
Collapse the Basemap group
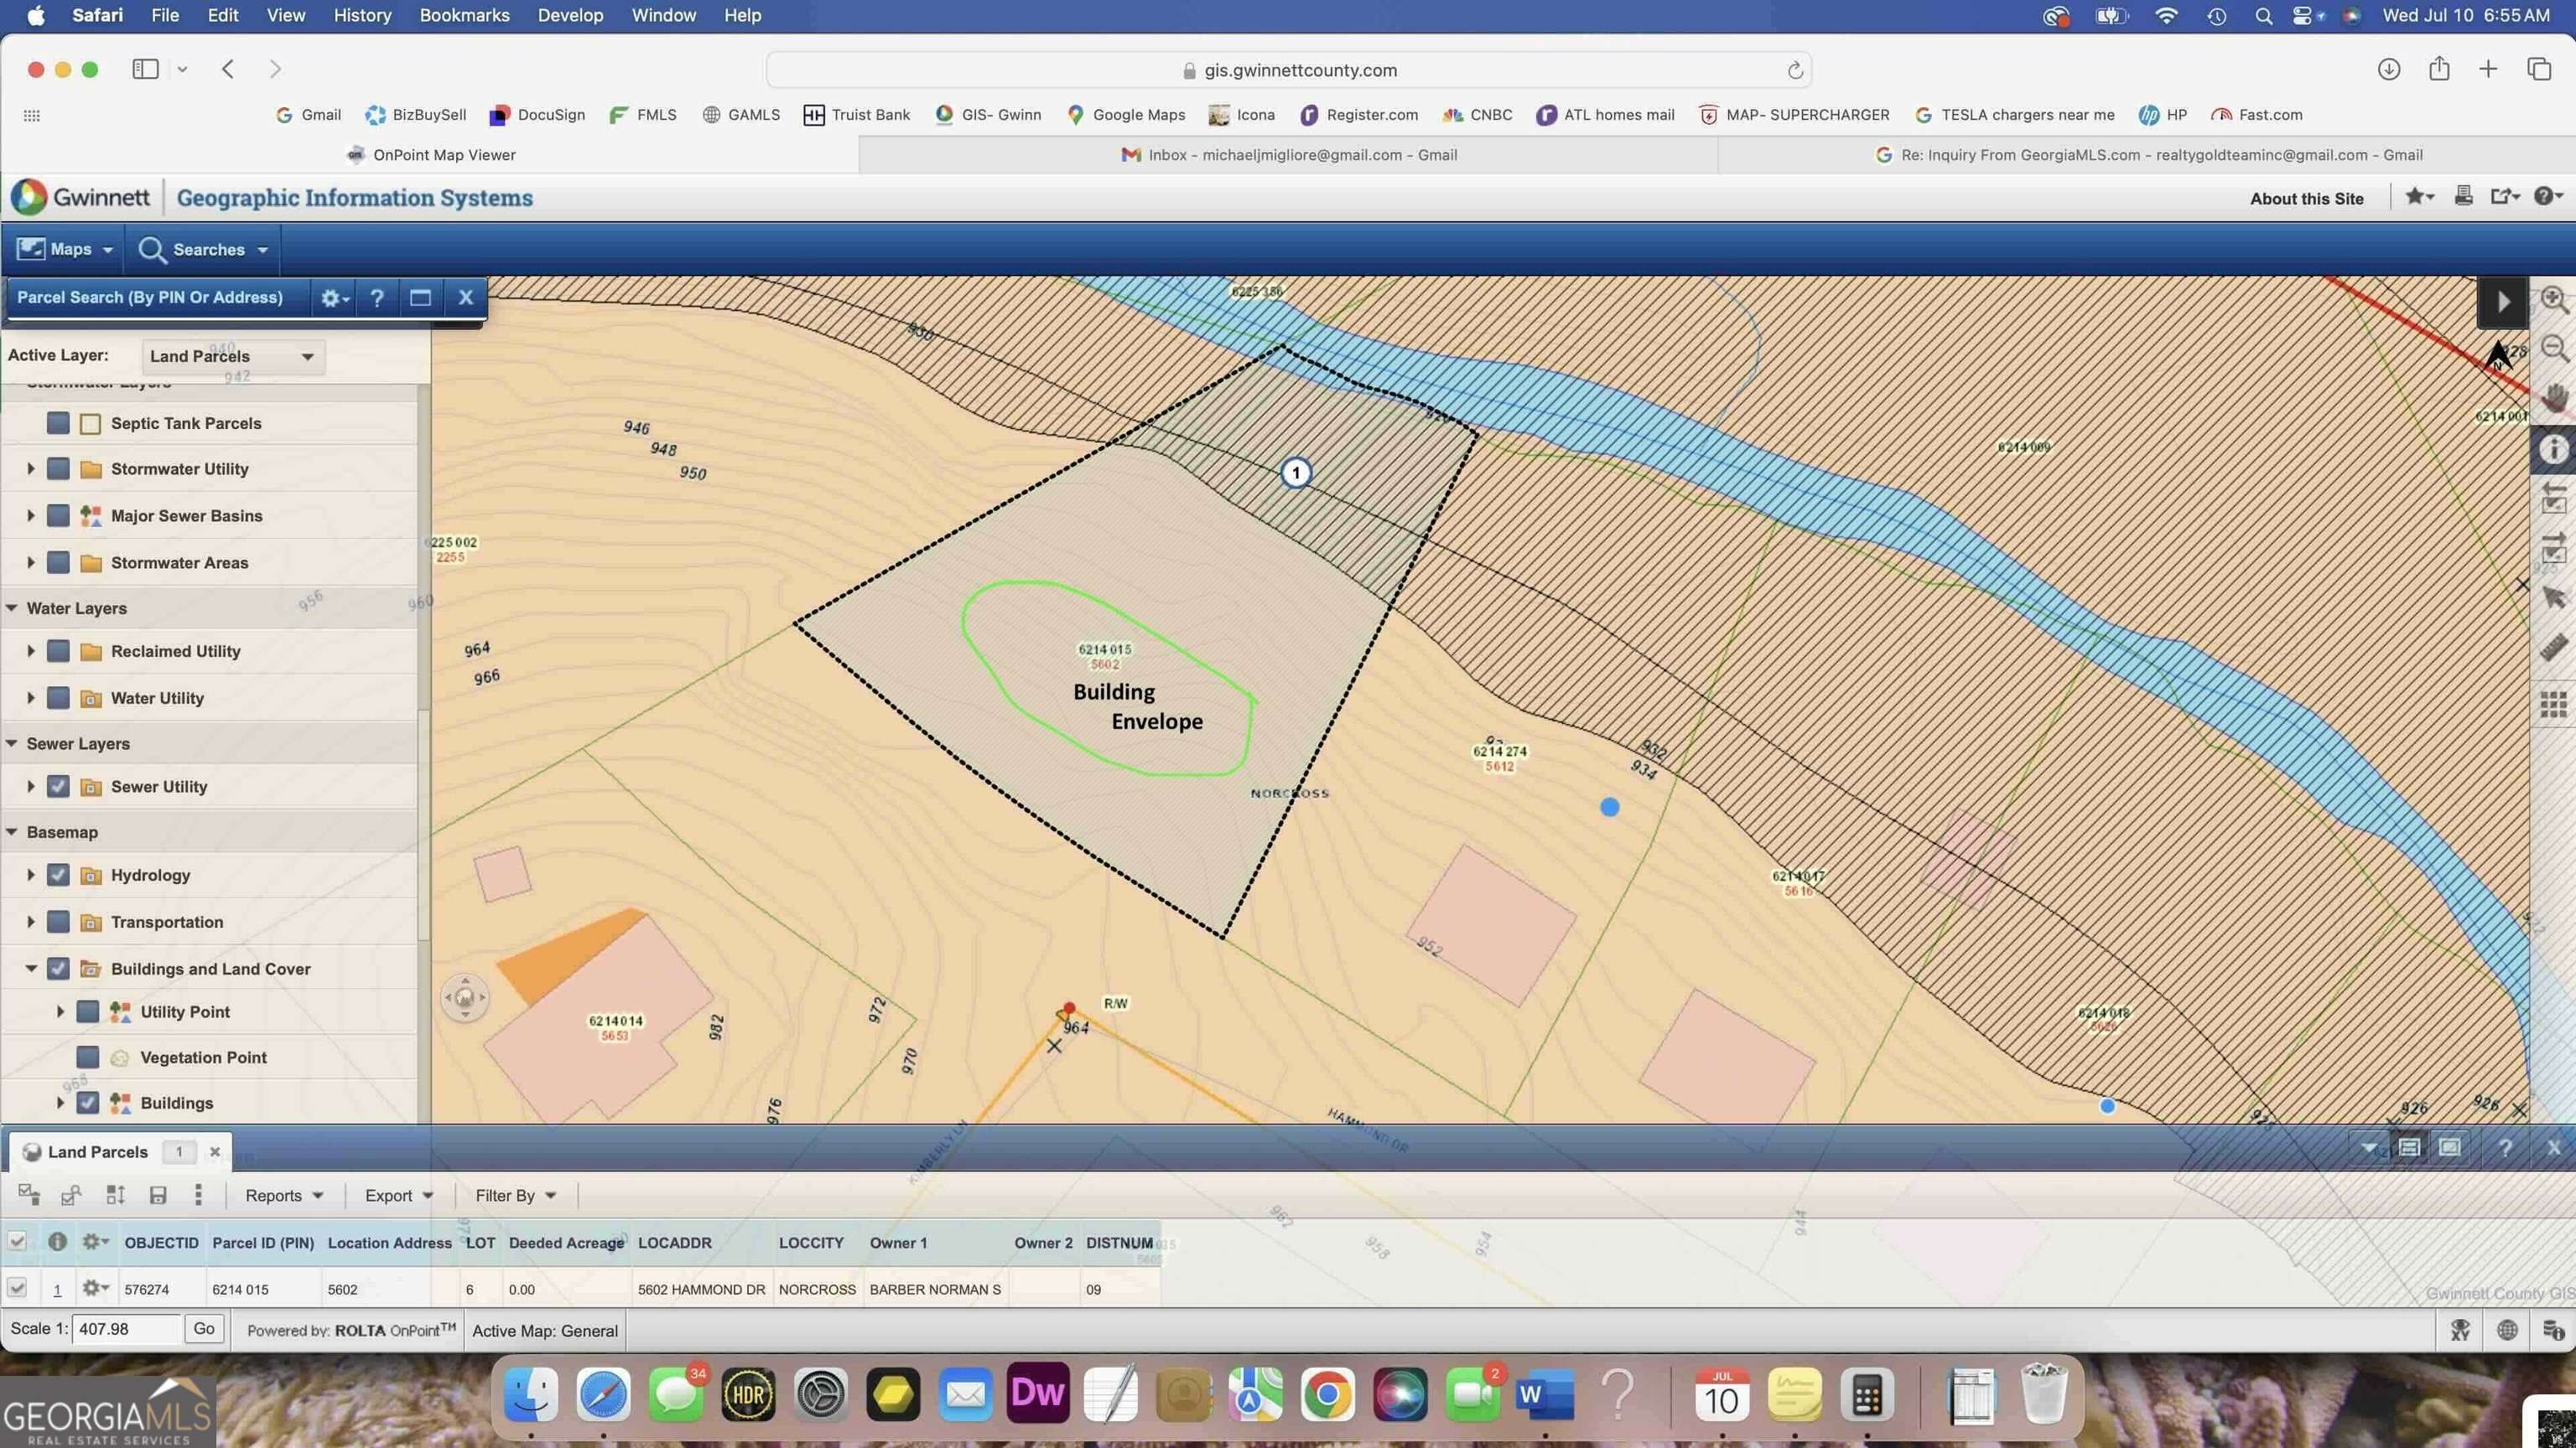(12, 831)
